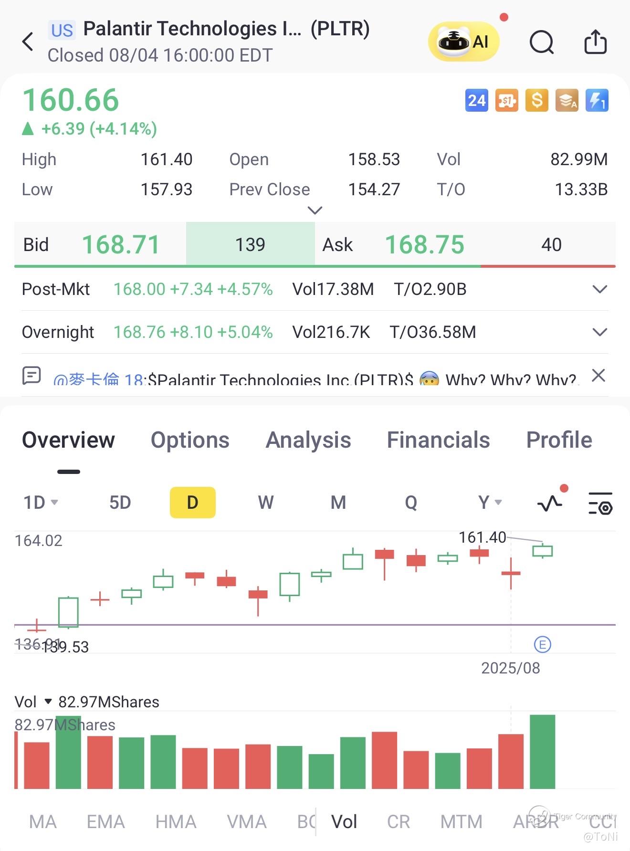This screenshot has height=851, width=630.
Task: Dismiss the community comment banner
Action: [598, 376]
